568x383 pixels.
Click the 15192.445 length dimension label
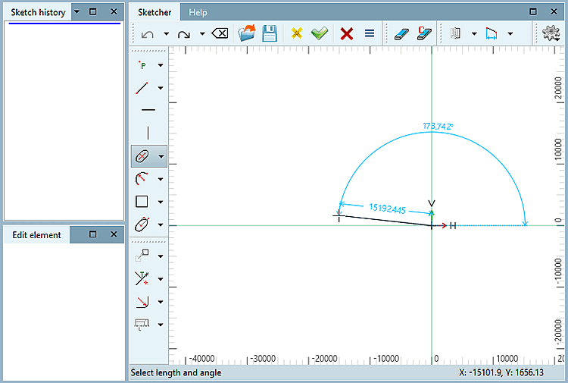tap(388, 208)
